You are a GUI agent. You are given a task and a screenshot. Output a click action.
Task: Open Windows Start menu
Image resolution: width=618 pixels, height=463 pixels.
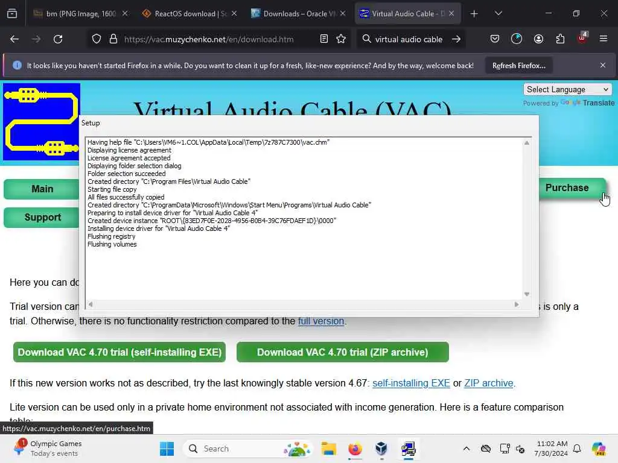pos(167,449)
